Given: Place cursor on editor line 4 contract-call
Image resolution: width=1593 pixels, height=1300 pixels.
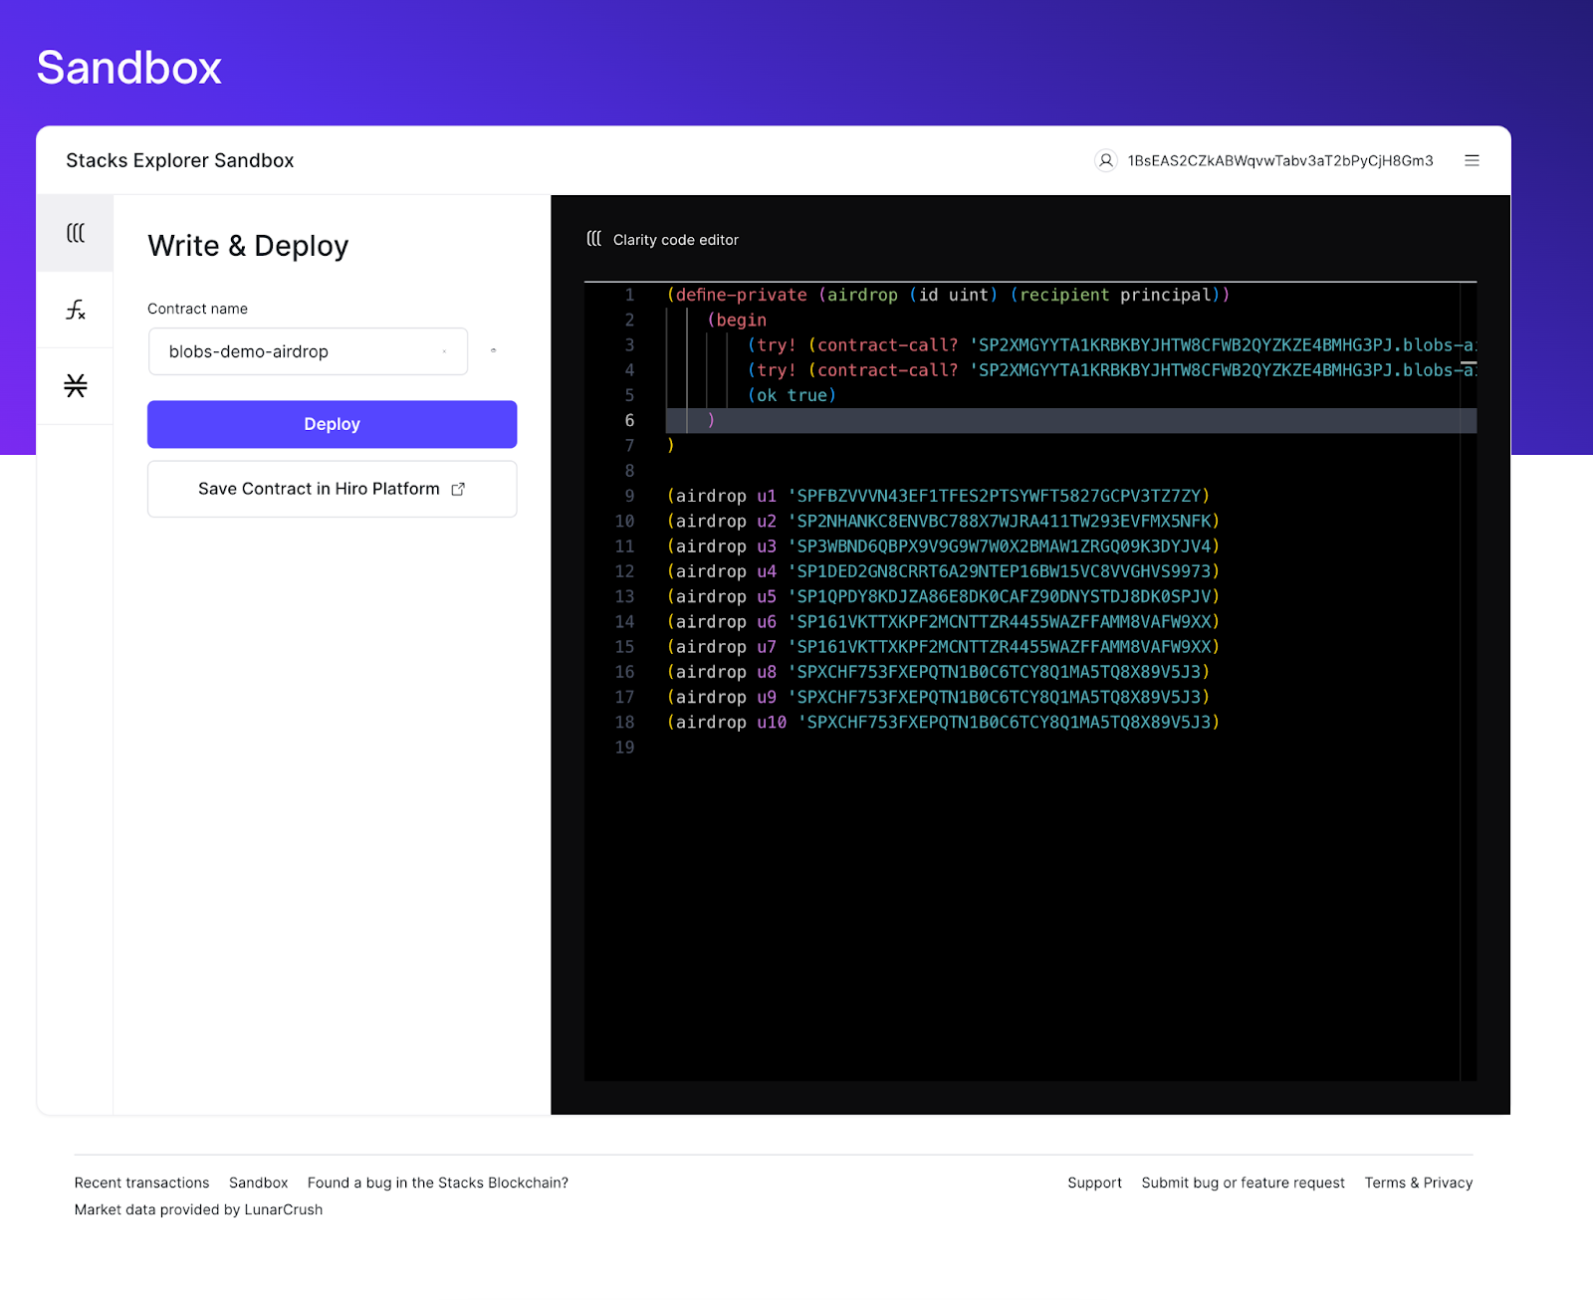Looking at the screenshot, I should 1111,370.
